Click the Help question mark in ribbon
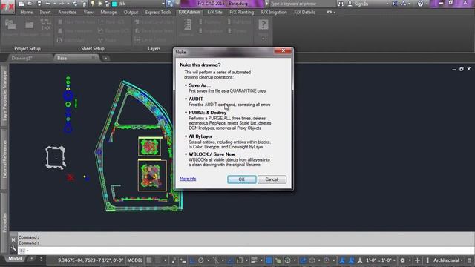The width and height of the screenshot is (475, 267). click(x=263, y=24)
